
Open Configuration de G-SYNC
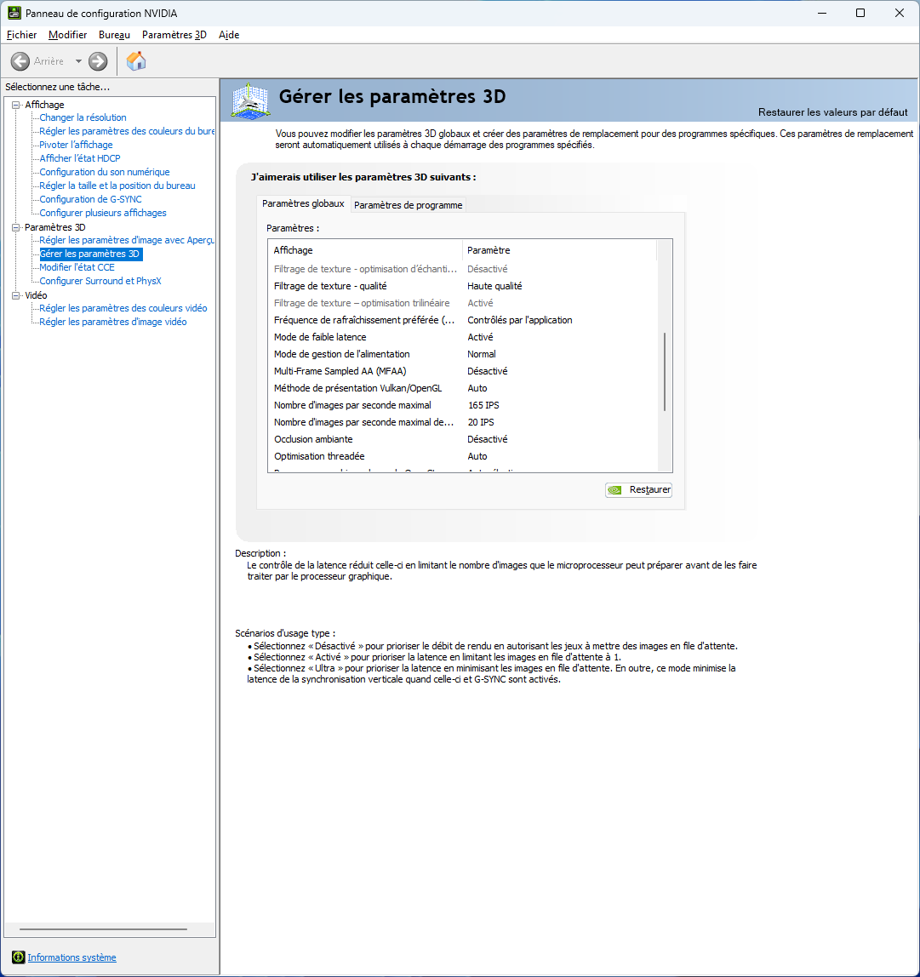[90, 199]
